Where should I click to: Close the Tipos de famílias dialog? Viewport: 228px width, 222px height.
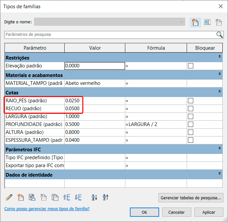(221, 6)
